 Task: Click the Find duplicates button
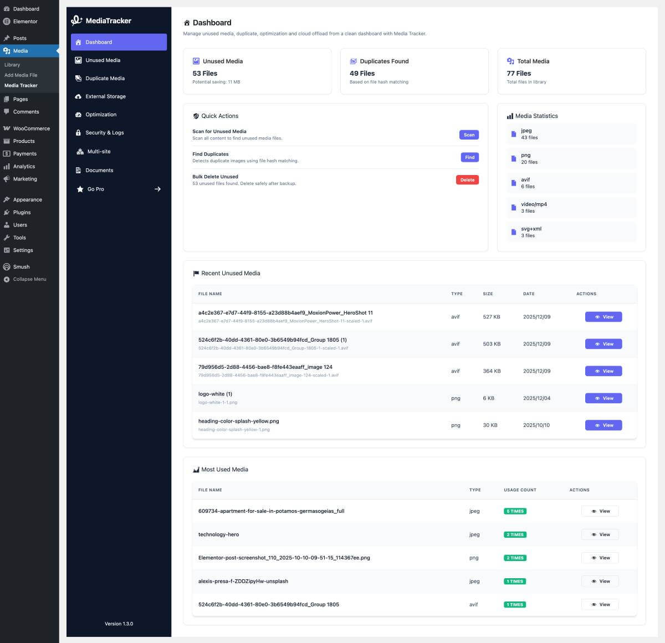click(469, 157)
